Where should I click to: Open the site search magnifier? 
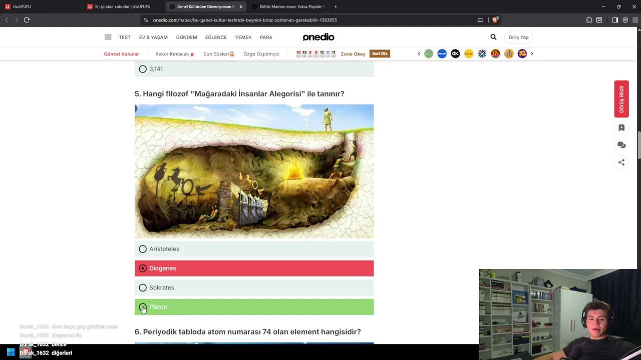click(493, 37)
